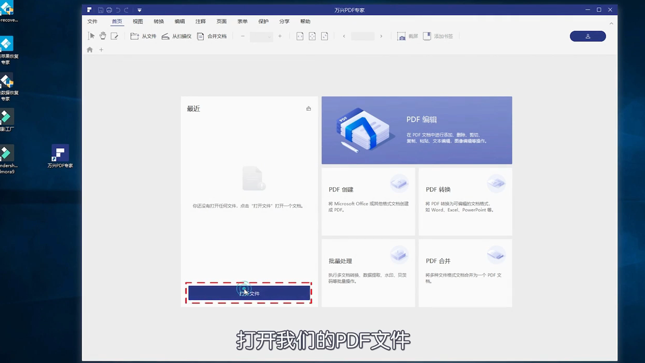Click the save icon in title bar
The height and width of the screenshot is (363, 645).
point(100,10)
